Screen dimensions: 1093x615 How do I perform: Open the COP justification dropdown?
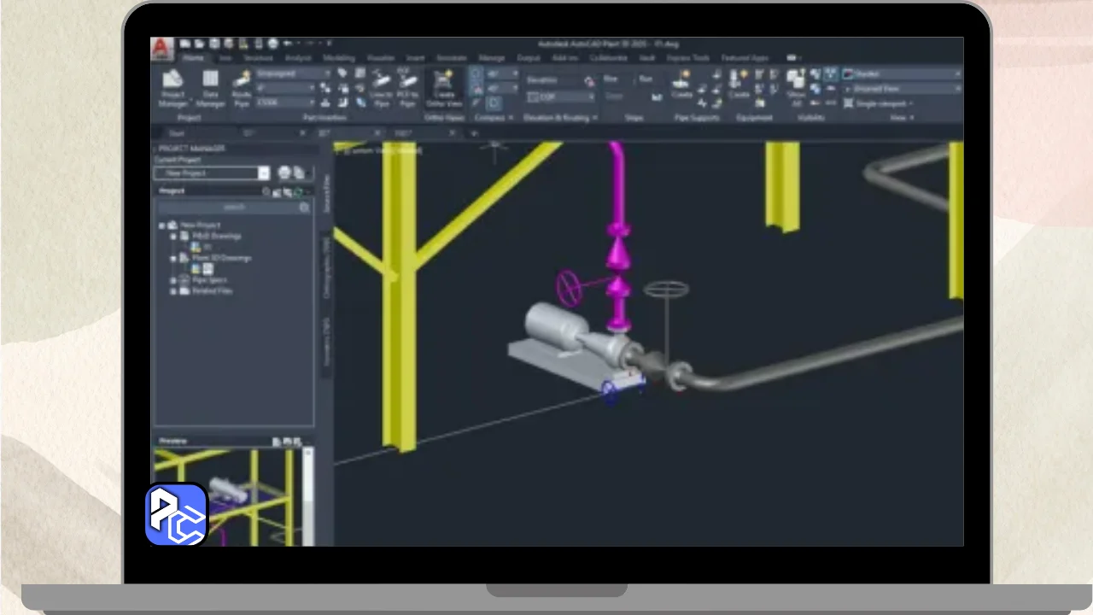560,97
